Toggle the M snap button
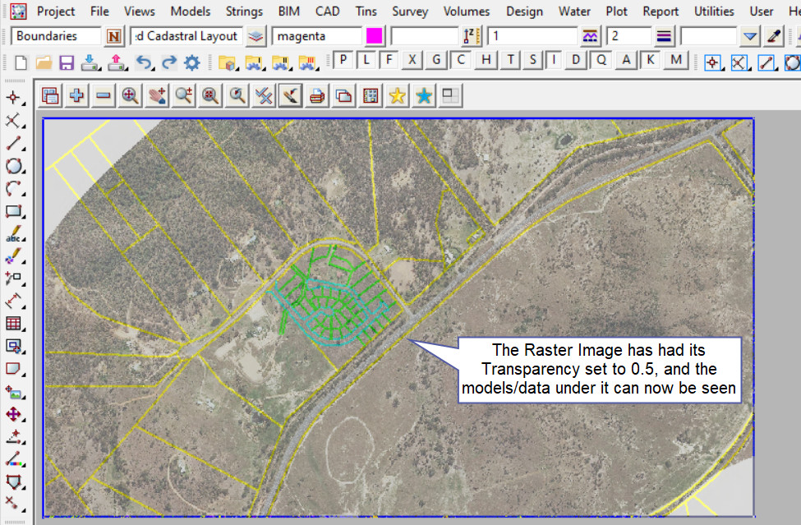This screenshot has width=801, height=525. tap(675, 61)
